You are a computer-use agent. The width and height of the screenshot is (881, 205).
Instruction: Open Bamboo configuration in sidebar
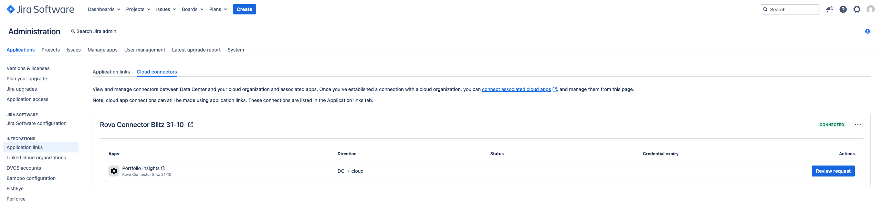pyautogui.click(x=31, y=178)
